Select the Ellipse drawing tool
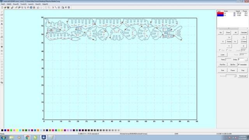 pos(2,21)
